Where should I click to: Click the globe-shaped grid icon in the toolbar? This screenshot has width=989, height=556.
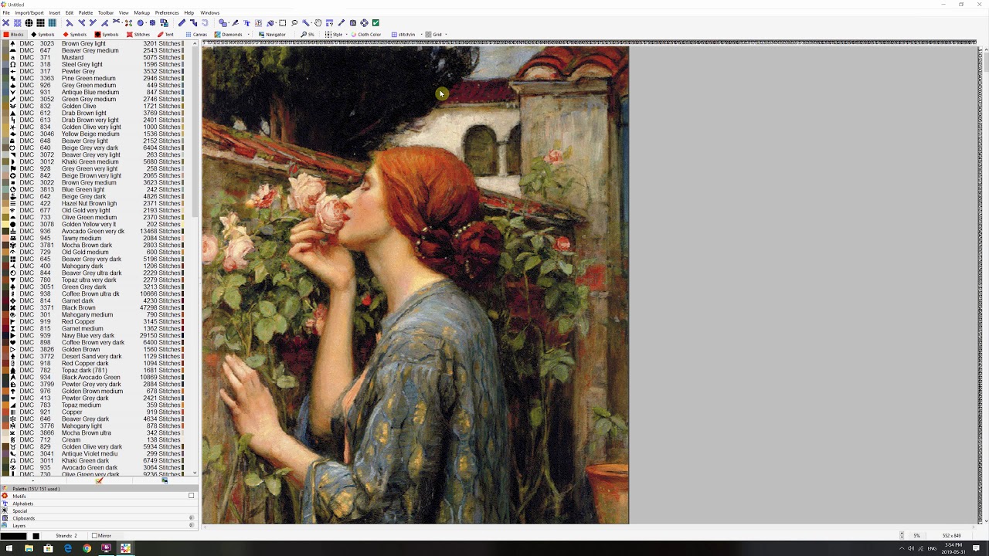coord(29,23)
